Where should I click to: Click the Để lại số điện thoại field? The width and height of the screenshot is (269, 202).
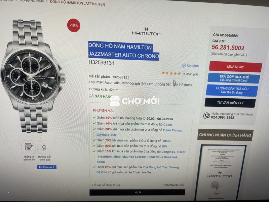(x=125, y=185)
